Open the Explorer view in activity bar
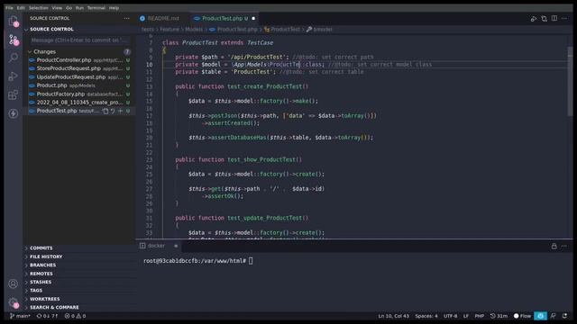Viewport: 577px width, 324px height. pyautogui.click(x=14, y=21)
